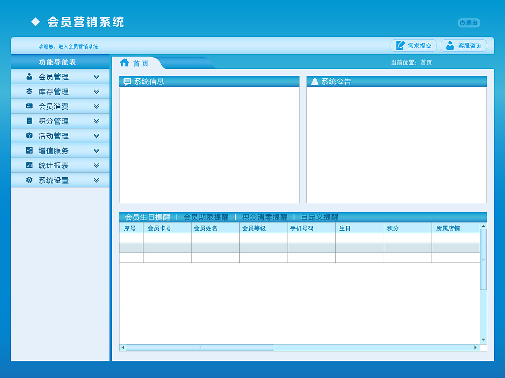Click the 系统公告 bell icon
The height and width of the screenshot is (378, 505).
coord(315,82)
